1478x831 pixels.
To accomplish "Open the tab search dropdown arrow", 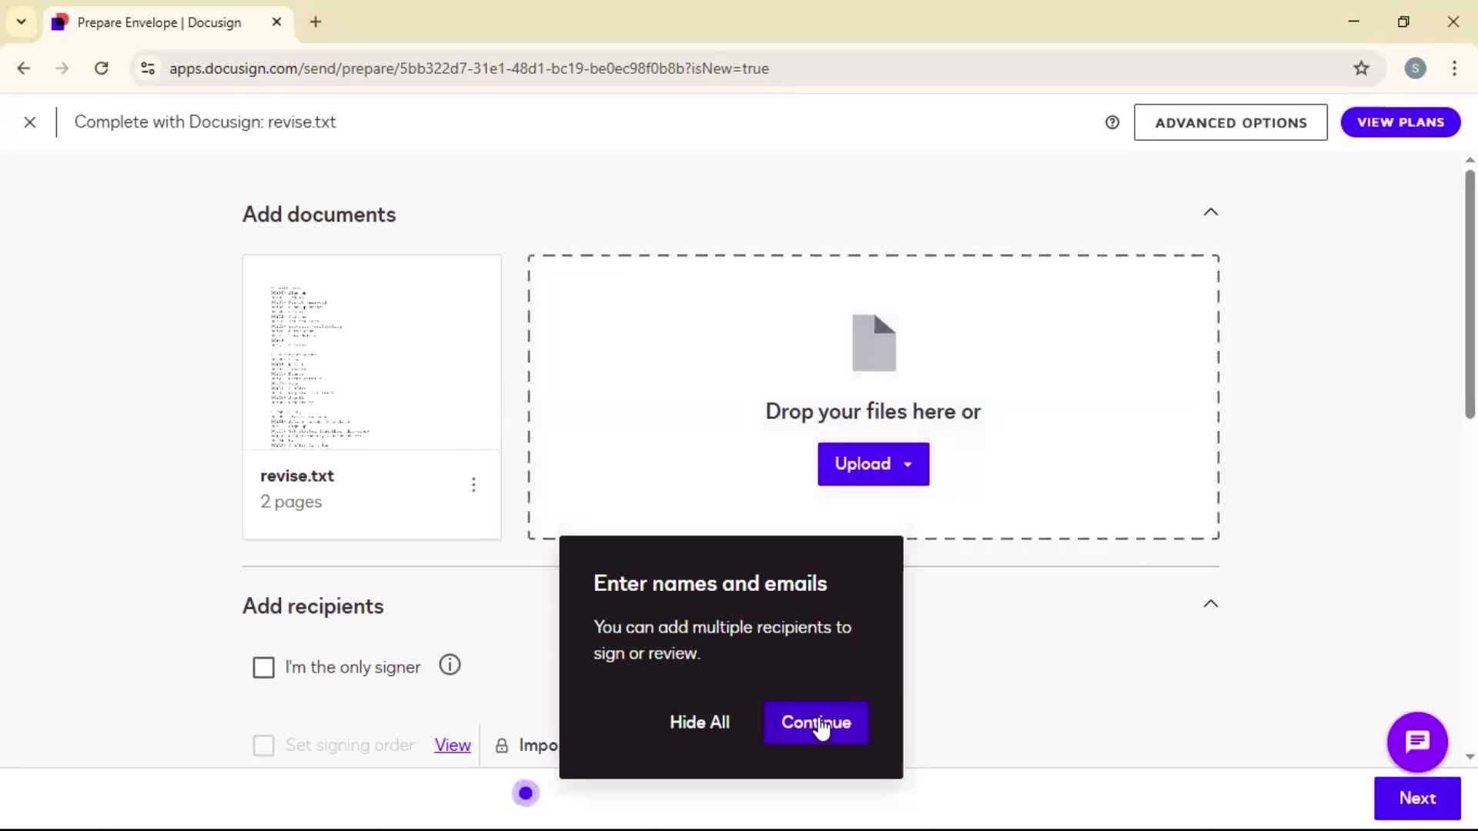I will (22, 22).
